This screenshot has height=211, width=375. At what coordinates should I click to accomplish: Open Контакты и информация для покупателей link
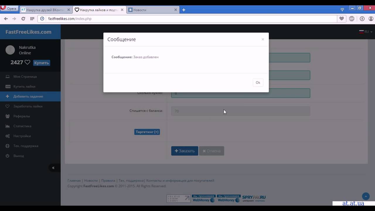pos(180,181)
